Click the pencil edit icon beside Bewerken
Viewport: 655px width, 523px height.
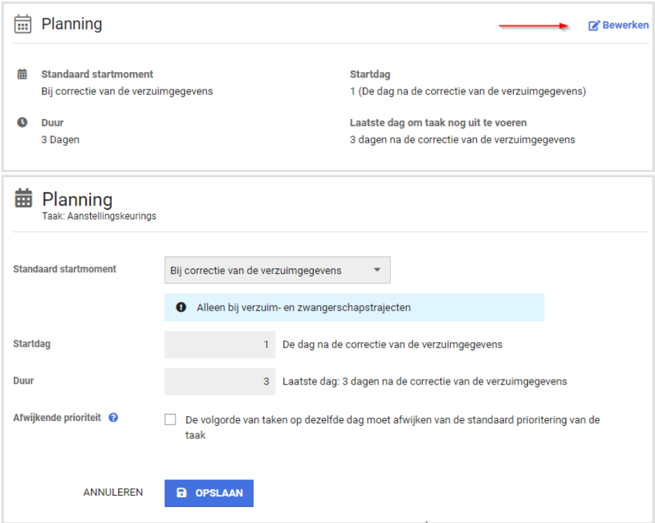click(594, 26)
